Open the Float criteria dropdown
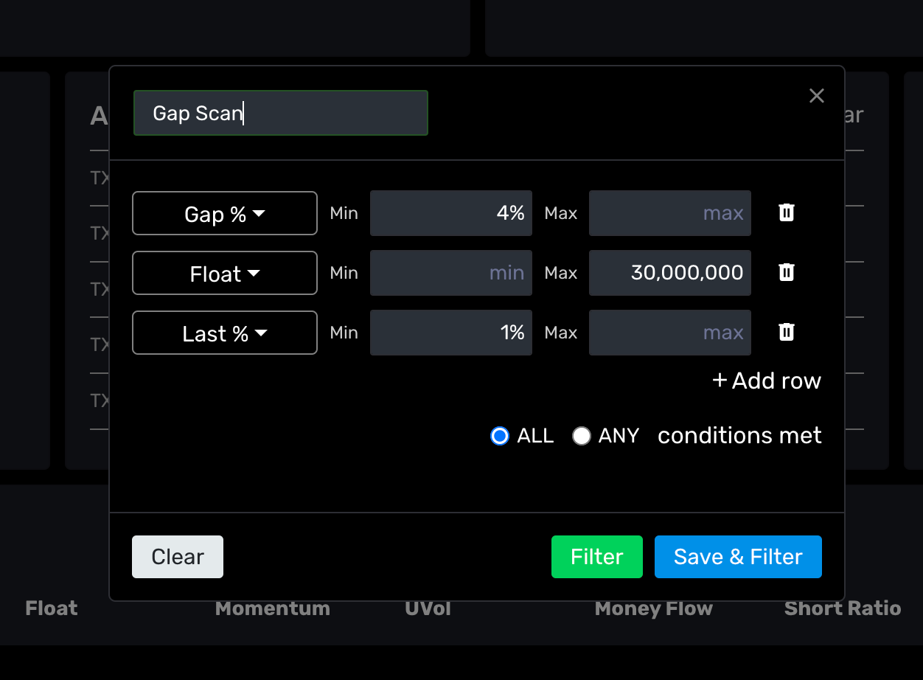Viewport: 923px width, 680px height. pos(225,274)
